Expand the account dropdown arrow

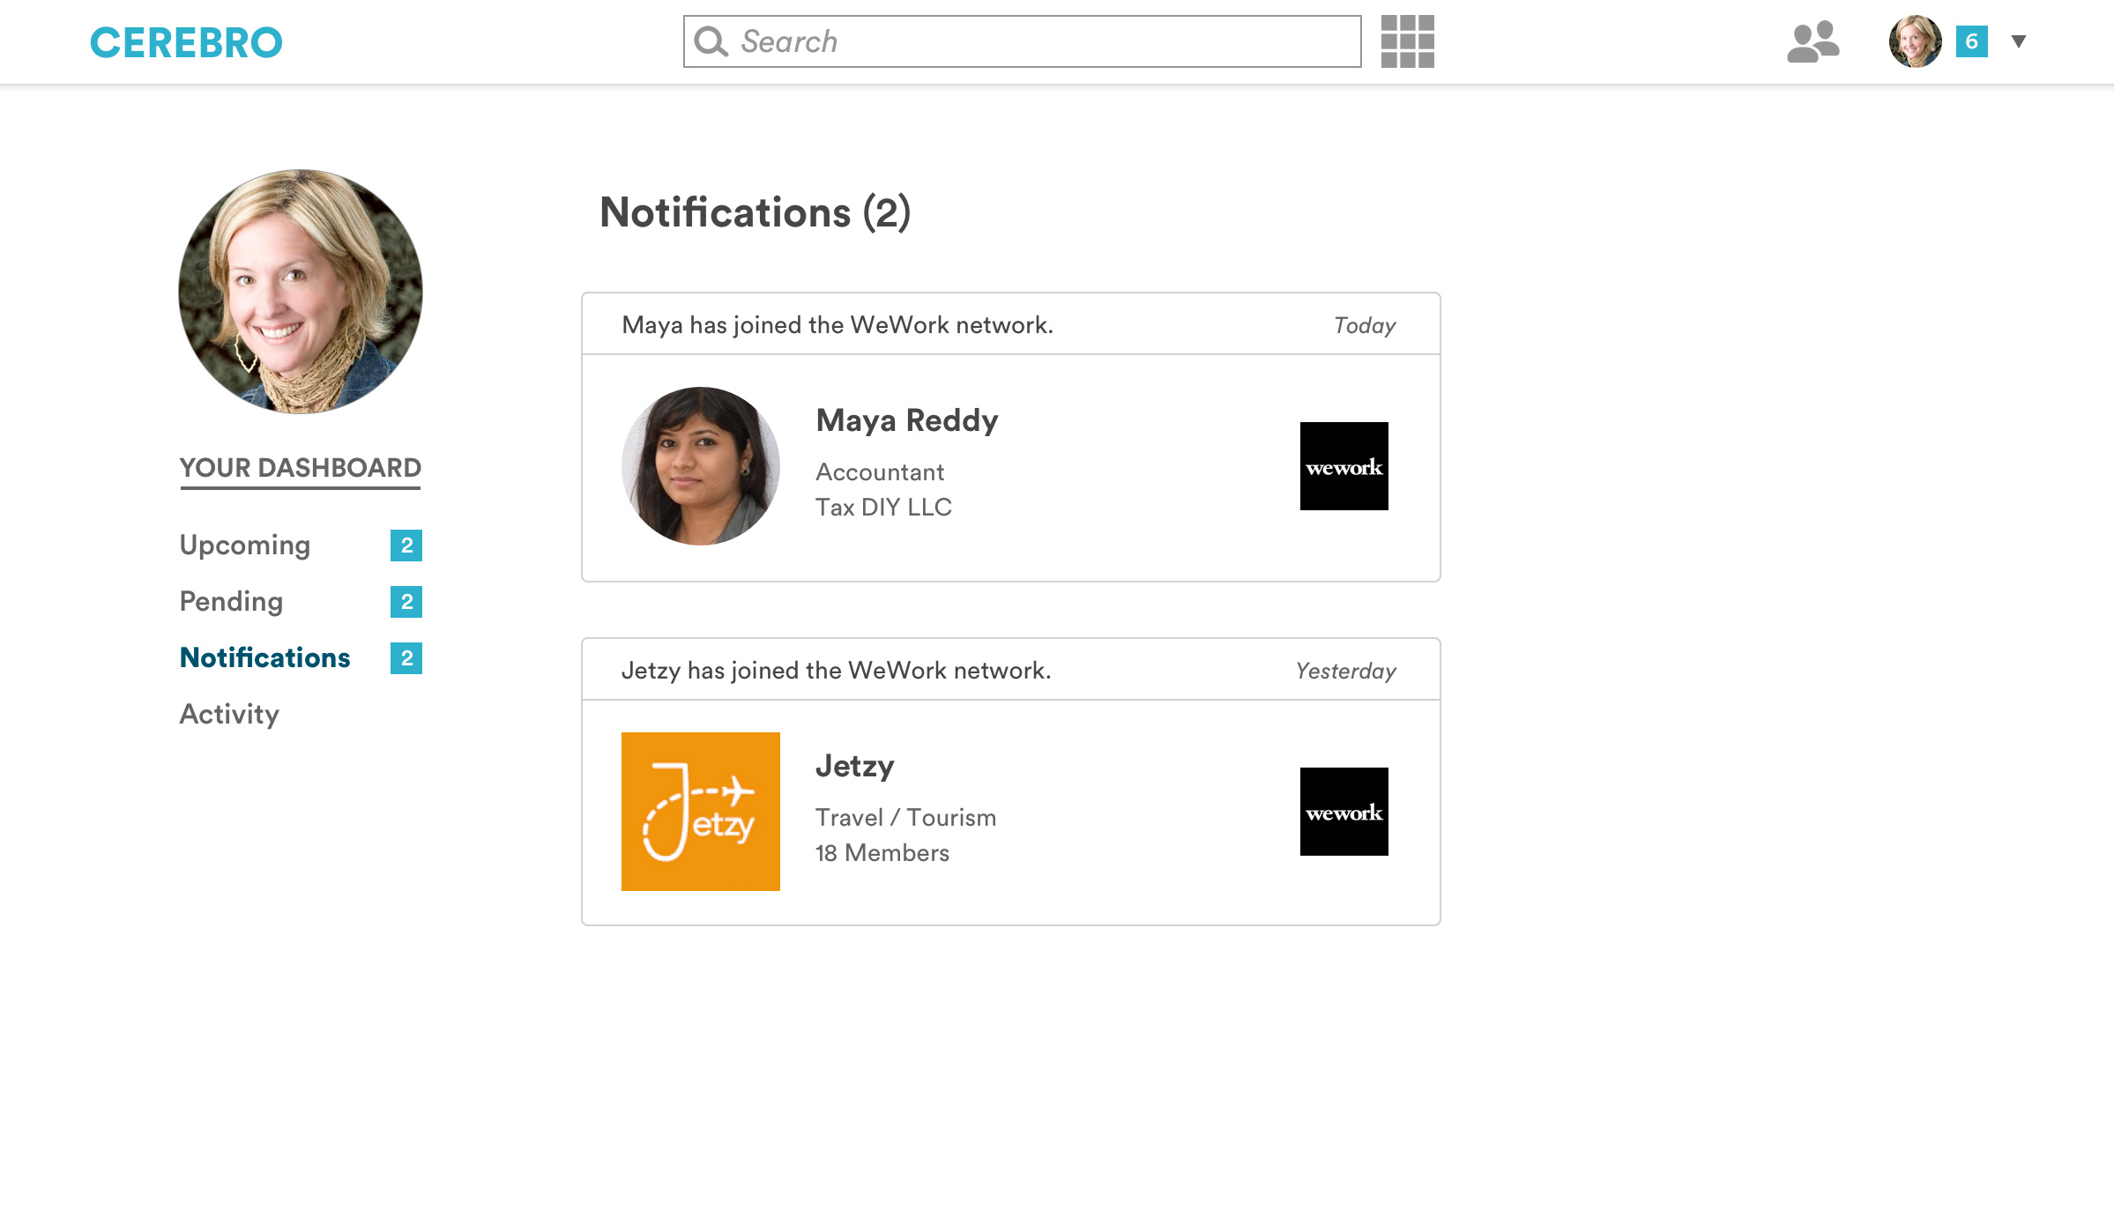pos(2019,41)
